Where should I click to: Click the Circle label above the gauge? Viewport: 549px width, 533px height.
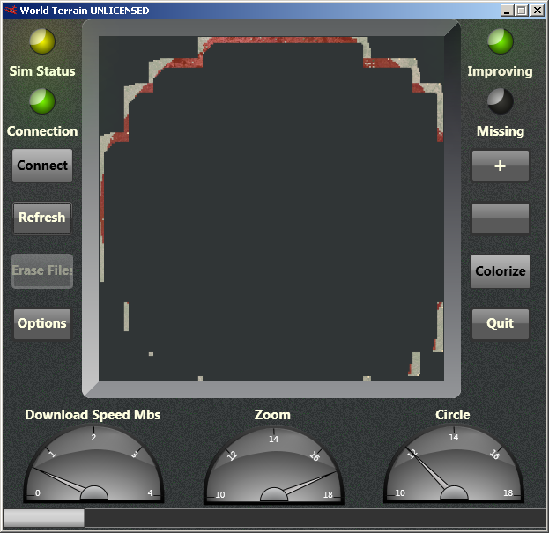pos(453,415)
